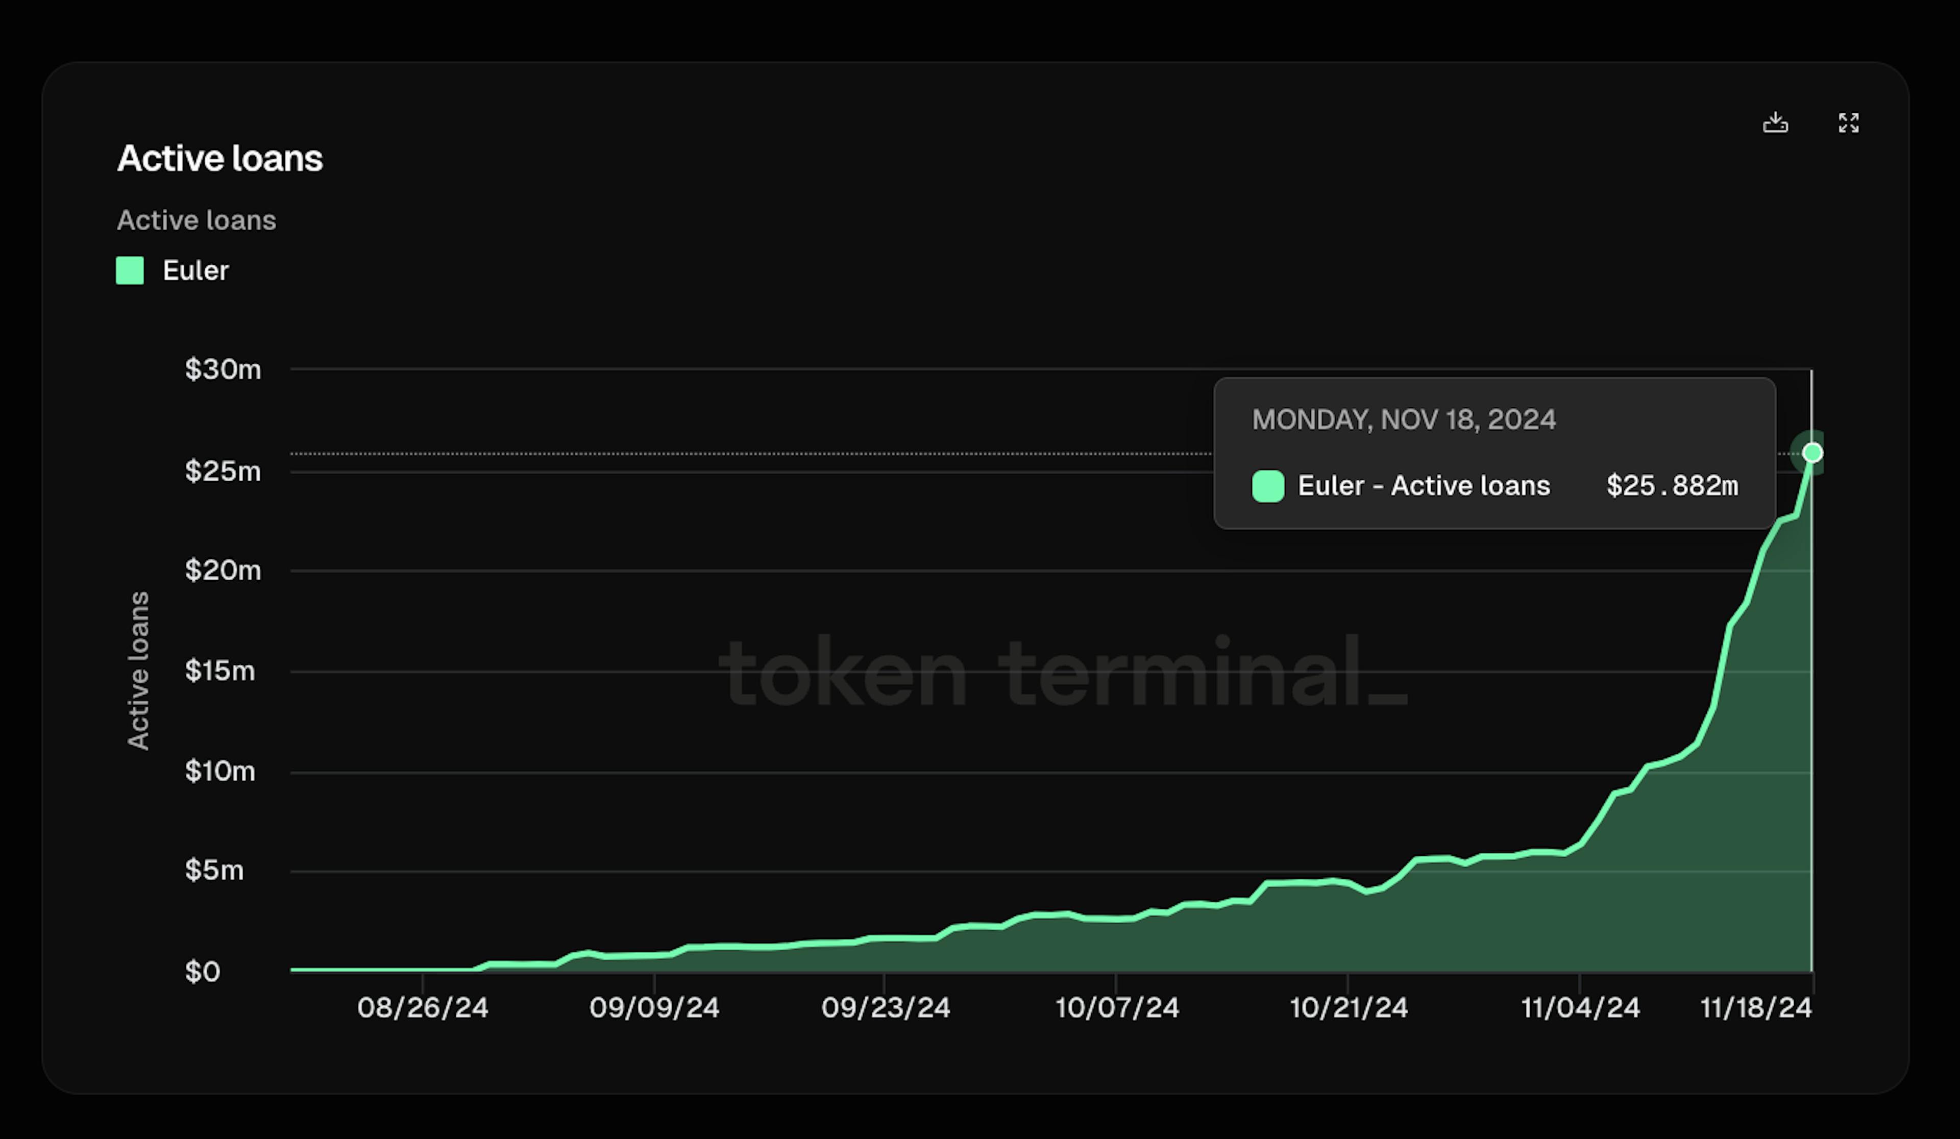Click the $5m axis label

(215, 870)
